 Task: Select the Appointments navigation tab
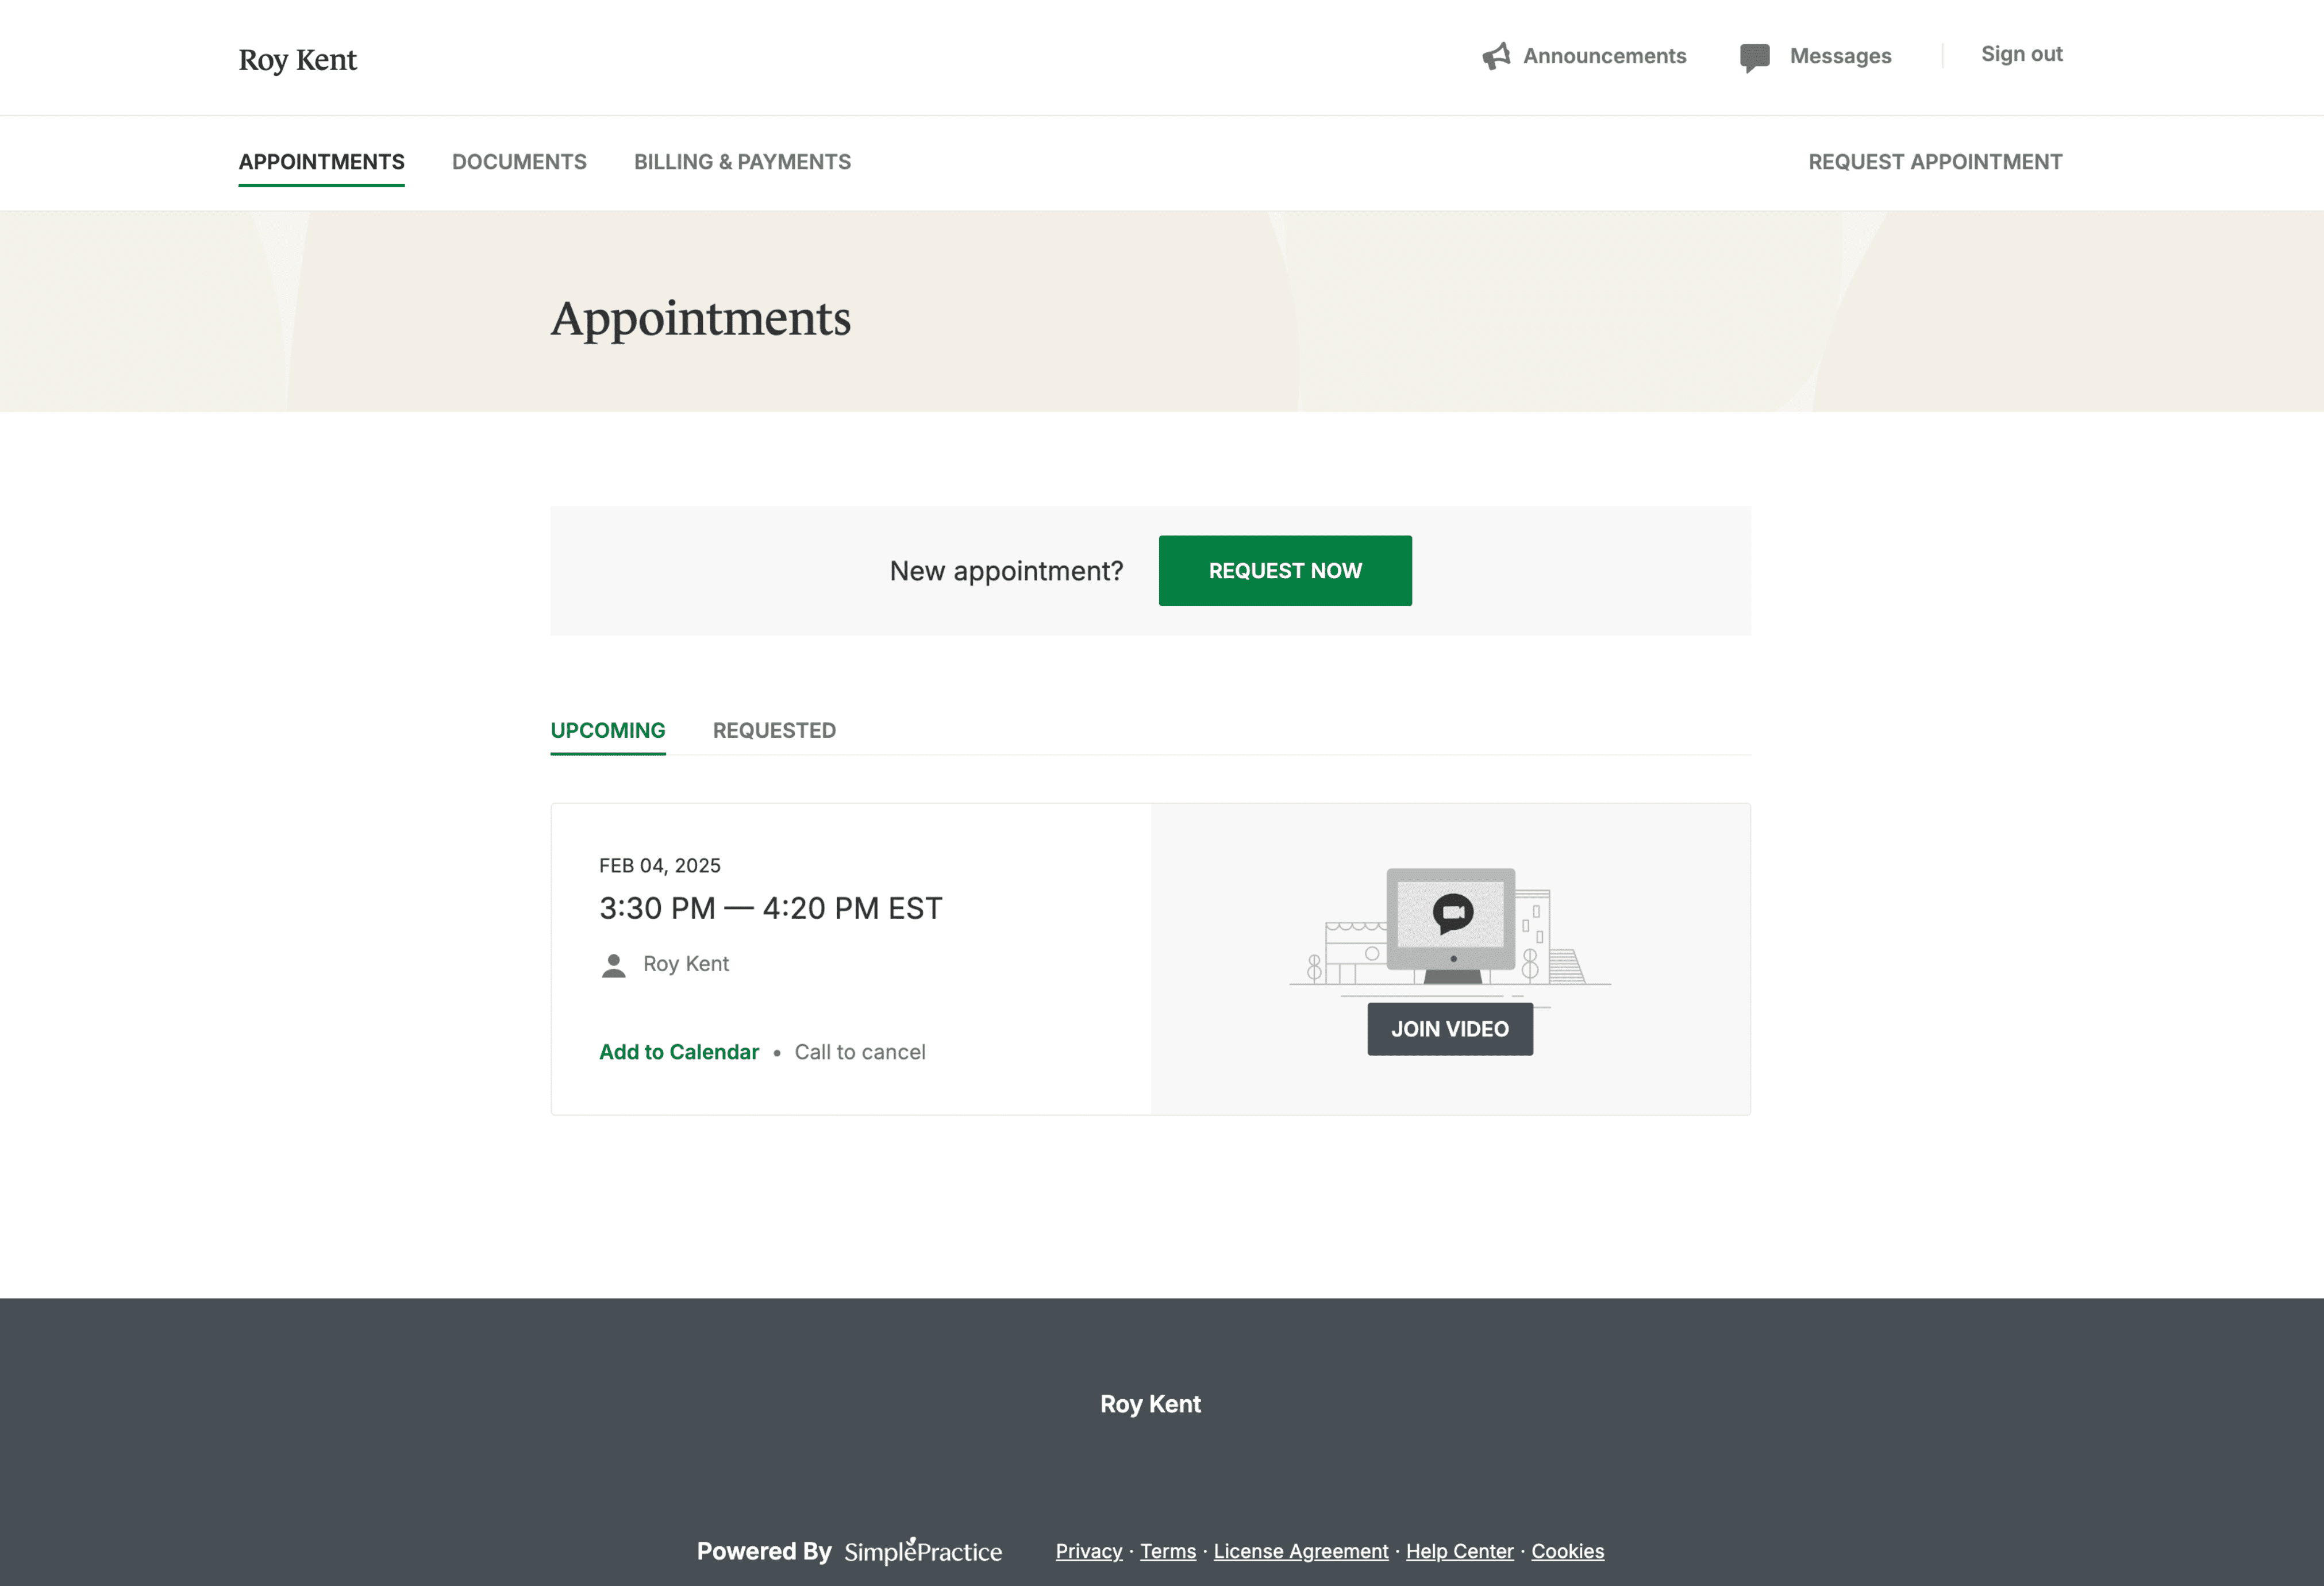click(x=321, y=162)
